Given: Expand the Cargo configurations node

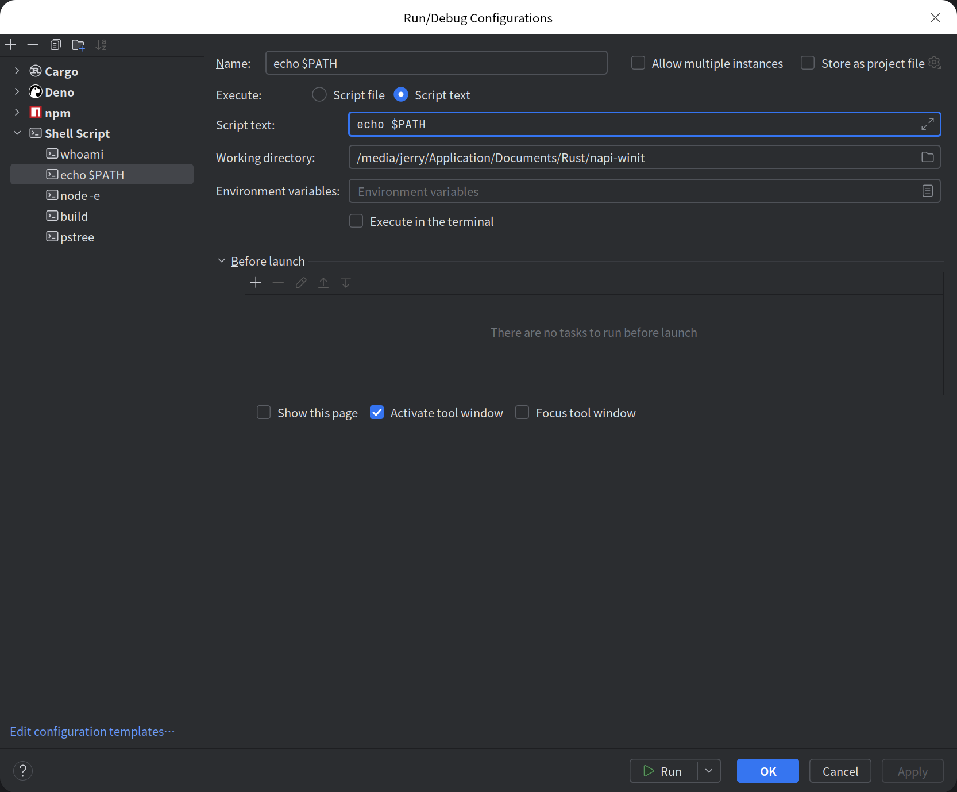Looking at the screenshot, I should [x=17, y=71].
